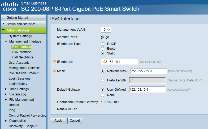This screenshot has height=129, width=208.
Task: Collapse the Management Interface tree node
Action: 6,41
